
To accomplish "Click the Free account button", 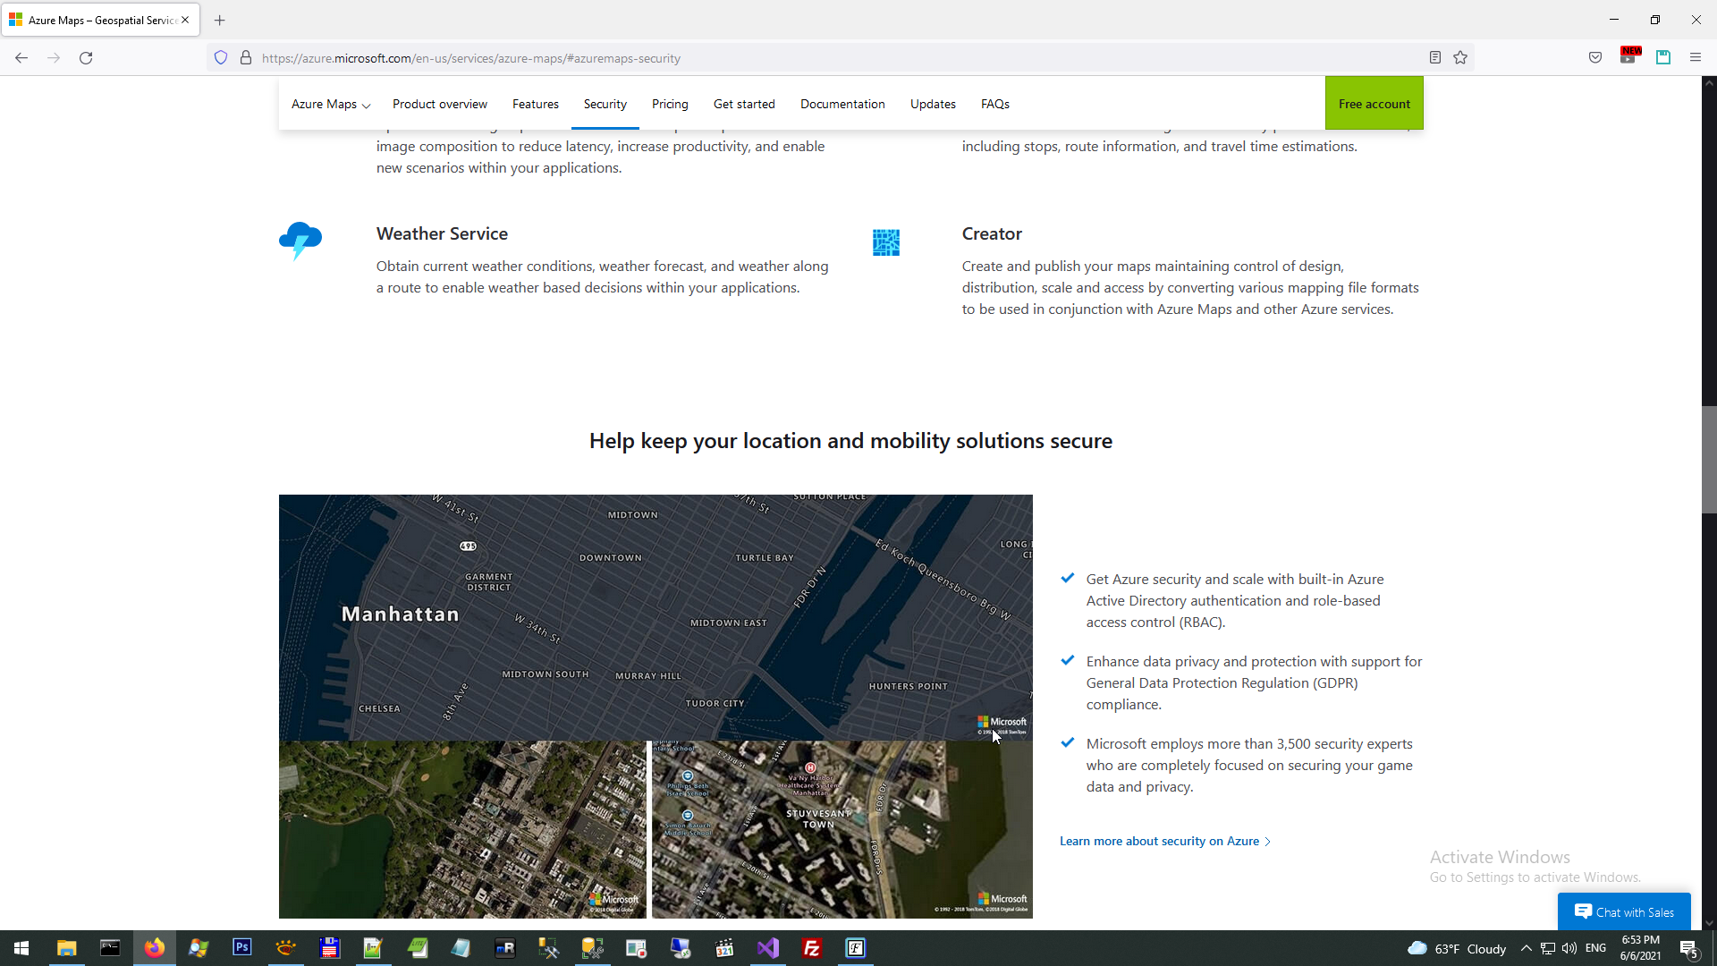I will pyautogui.click(x=1374, y=104).
